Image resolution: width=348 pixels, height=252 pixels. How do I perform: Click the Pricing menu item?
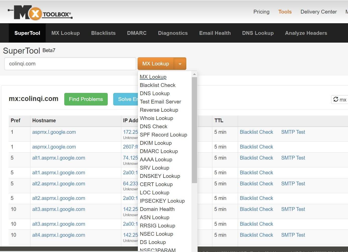261,12
